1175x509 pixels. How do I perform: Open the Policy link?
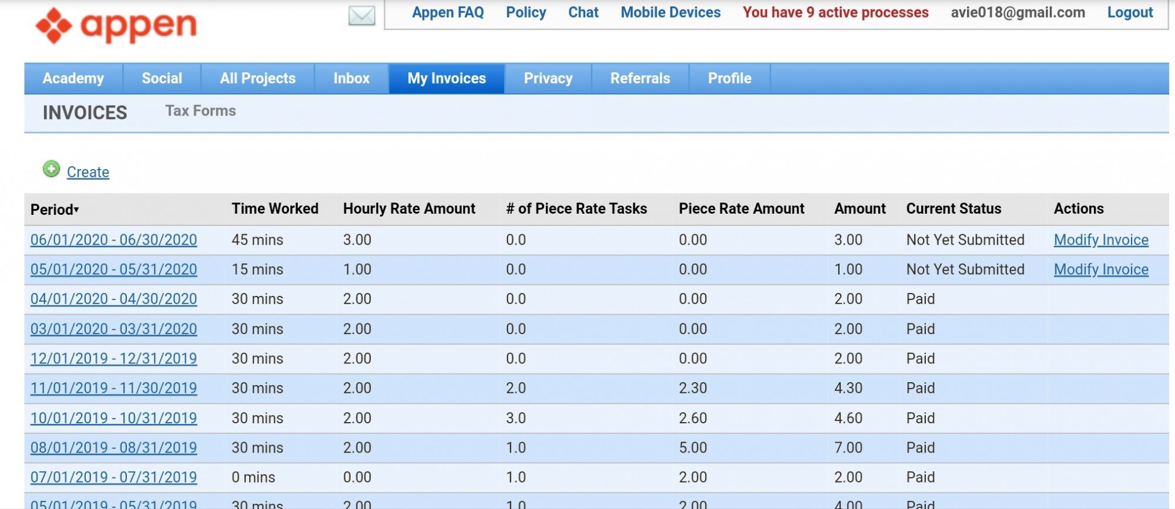coord(526,12)
